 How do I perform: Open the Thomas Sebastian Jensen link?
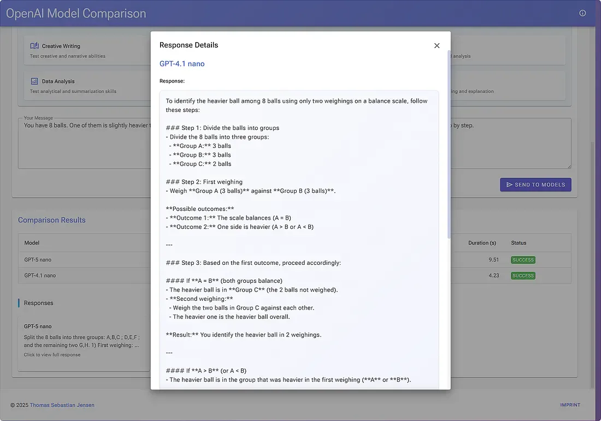[62, 405]
